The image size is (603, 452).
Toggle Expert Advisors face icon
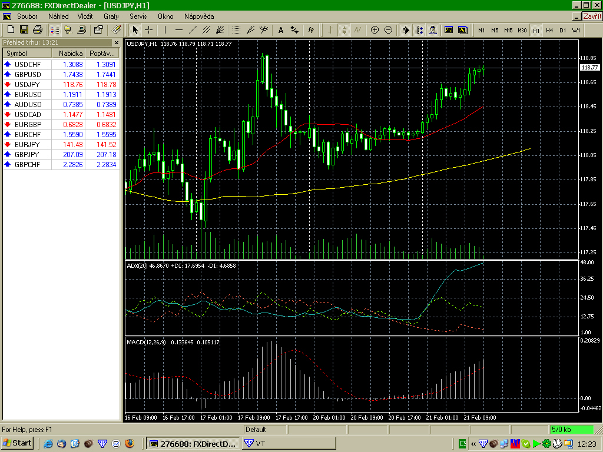click(433, 29)
